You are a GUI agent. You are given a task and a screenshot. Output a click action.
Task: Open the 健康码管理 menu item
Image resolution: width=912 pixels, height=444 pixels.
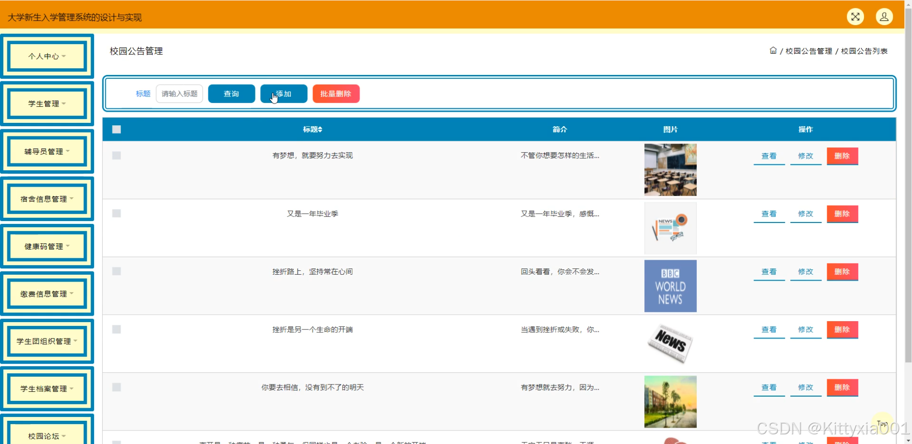[x=47, y=246]
